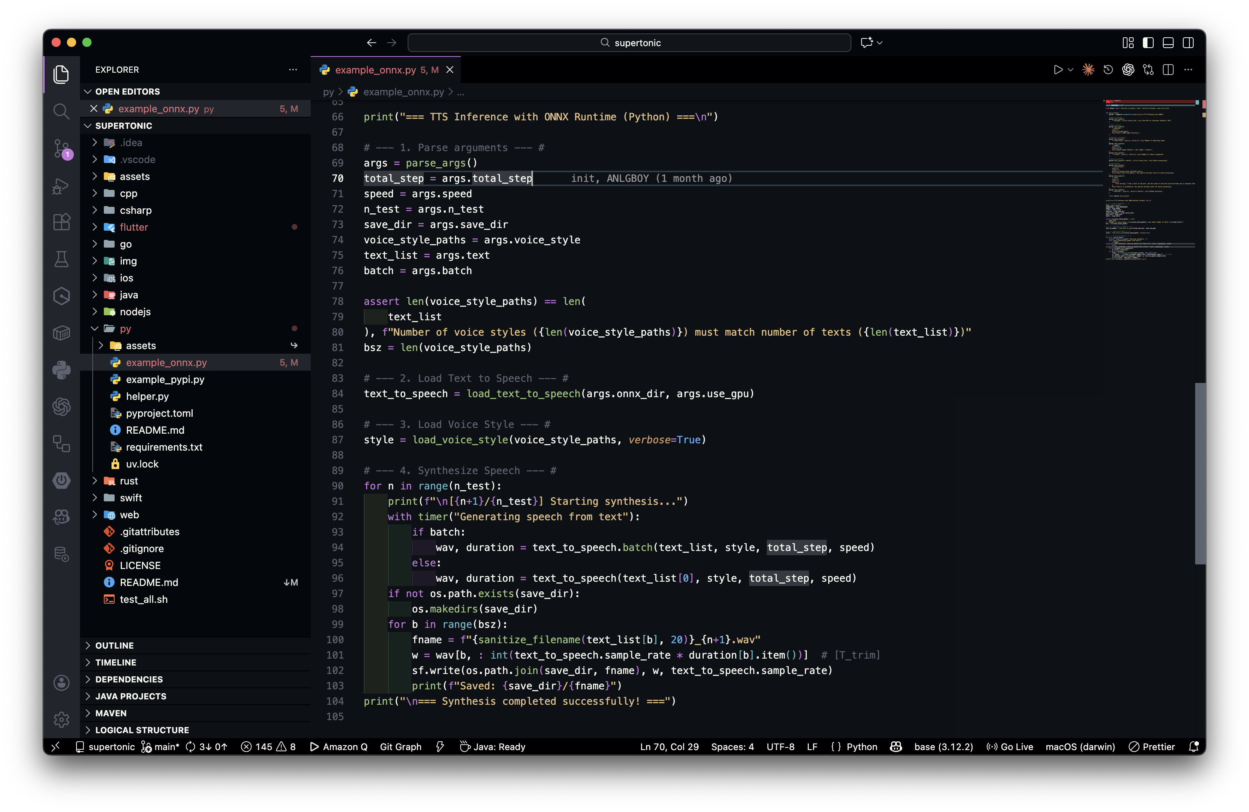Expand the OUTLINE section

(115, 645)
